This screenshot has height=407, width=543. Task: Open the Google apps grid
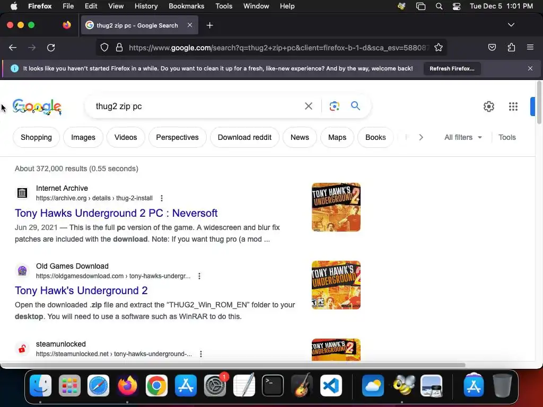click(x=513, y=106)
